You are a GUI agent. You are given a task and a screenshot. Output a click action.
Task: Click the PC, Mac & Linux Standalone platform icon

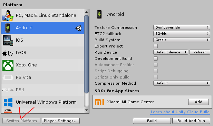tap(8, 16)
